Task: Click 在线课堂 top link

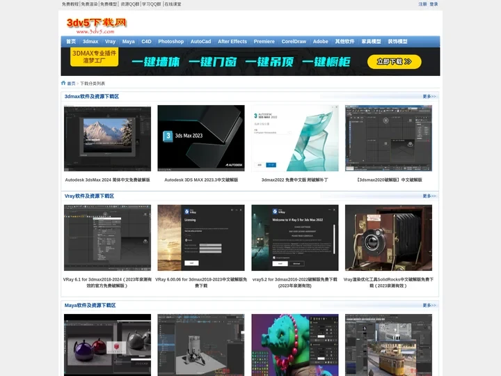Action: point(173,4)
